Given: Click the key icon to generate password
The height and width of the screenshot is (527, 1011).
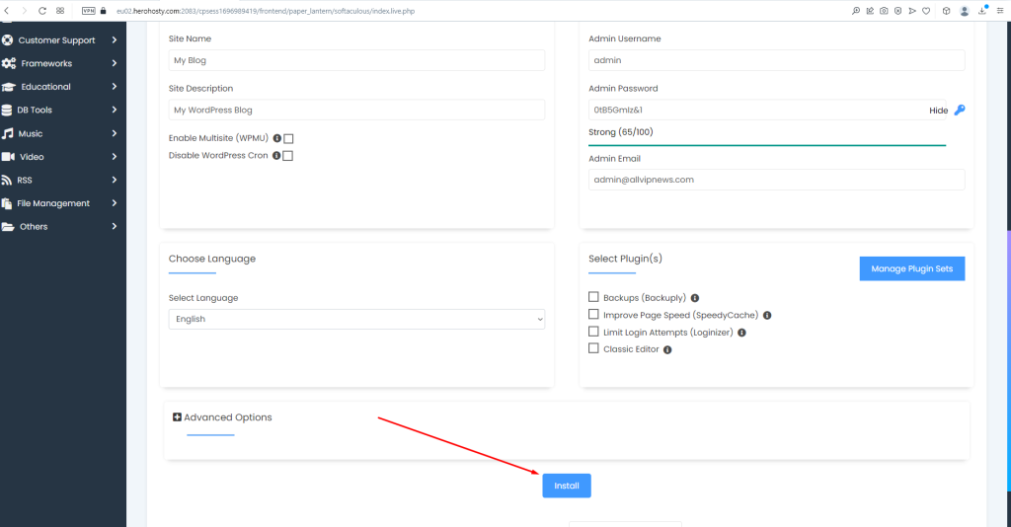Looking at the screenshot, I should coord(959,111).
